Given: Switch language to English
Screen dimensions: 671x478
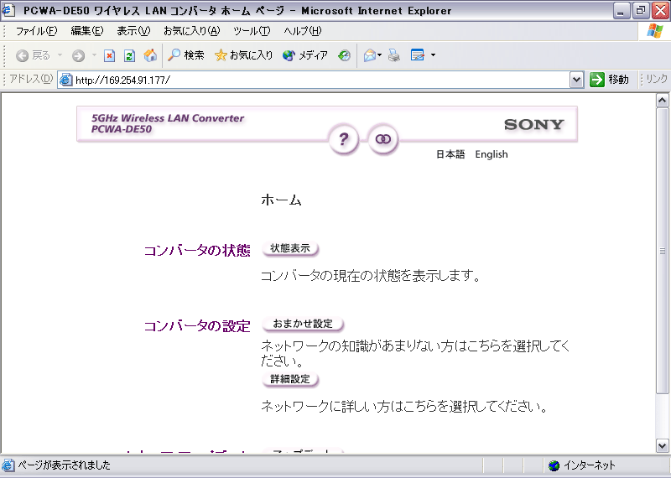Looking at the screenshot, I should (492, 154).
